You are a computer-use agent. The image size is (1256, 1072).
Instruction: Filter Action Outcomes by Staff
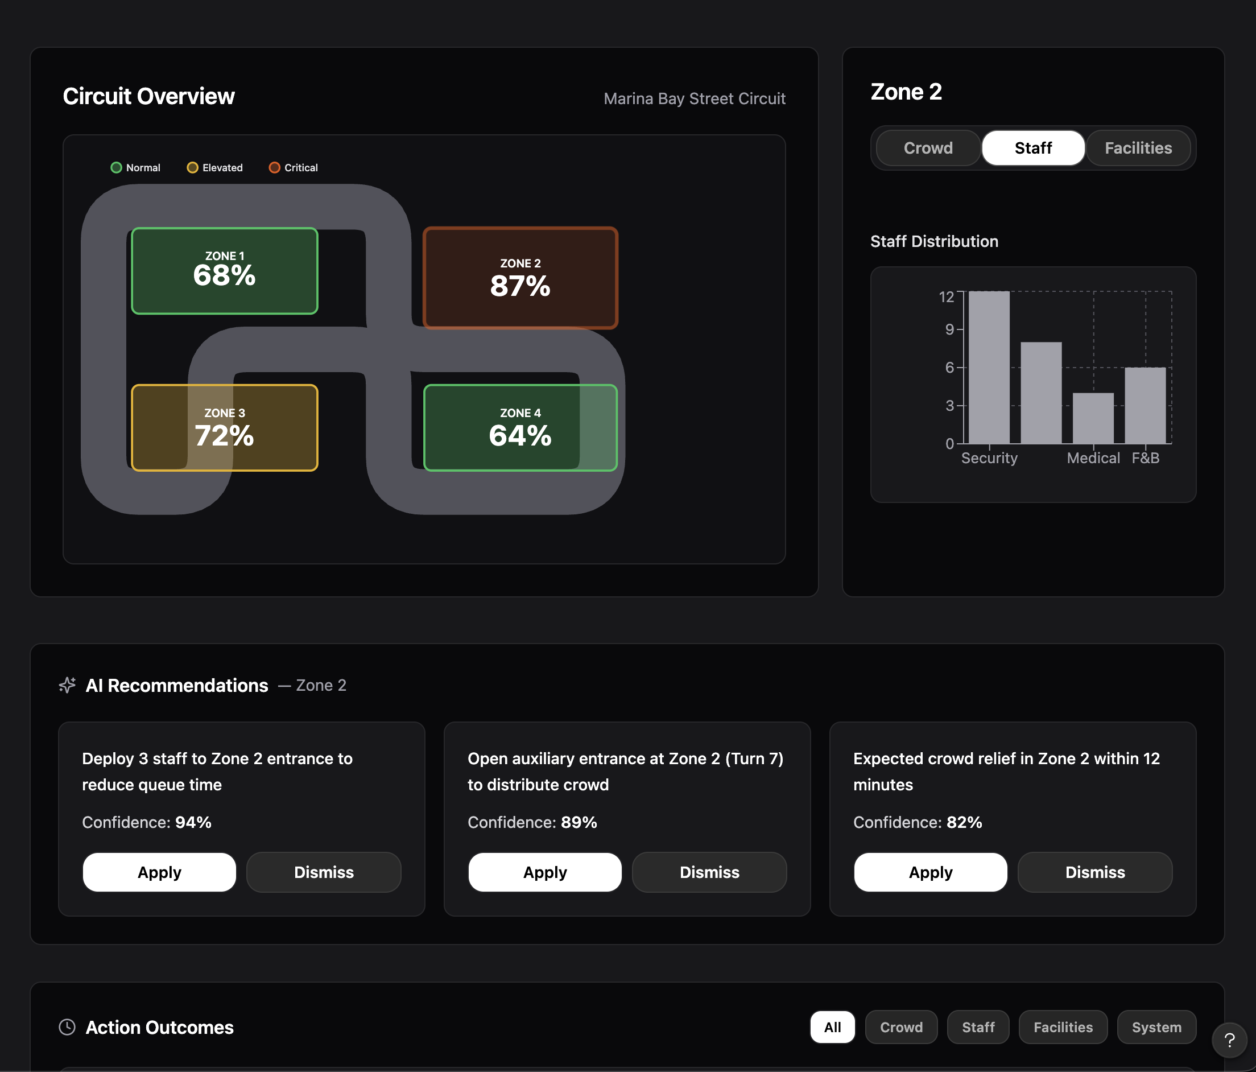pos(978,1027)
